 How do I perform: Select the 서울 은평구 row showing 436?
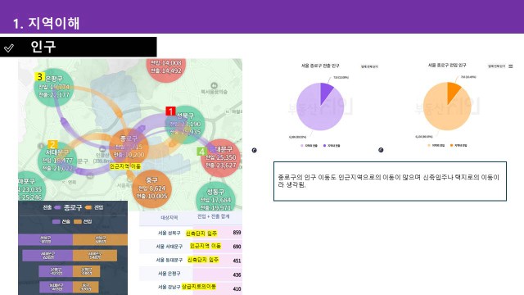point(191,274)
